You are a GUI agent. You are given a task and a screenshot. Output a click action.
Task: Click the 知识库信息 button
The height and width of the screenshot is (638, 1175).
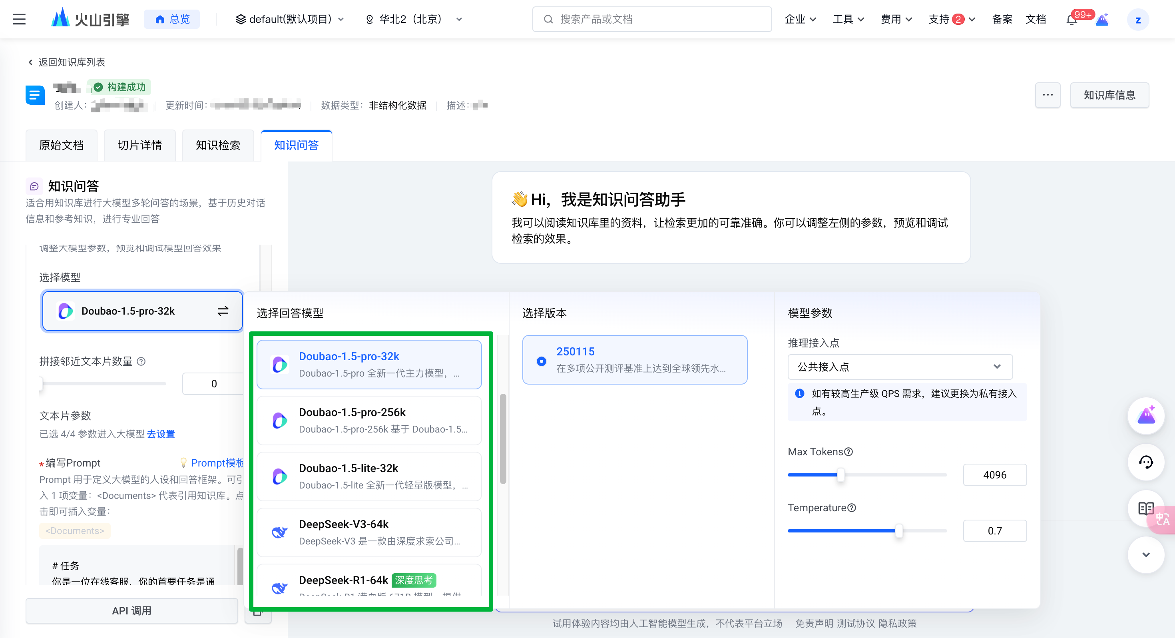point(1109,95)
